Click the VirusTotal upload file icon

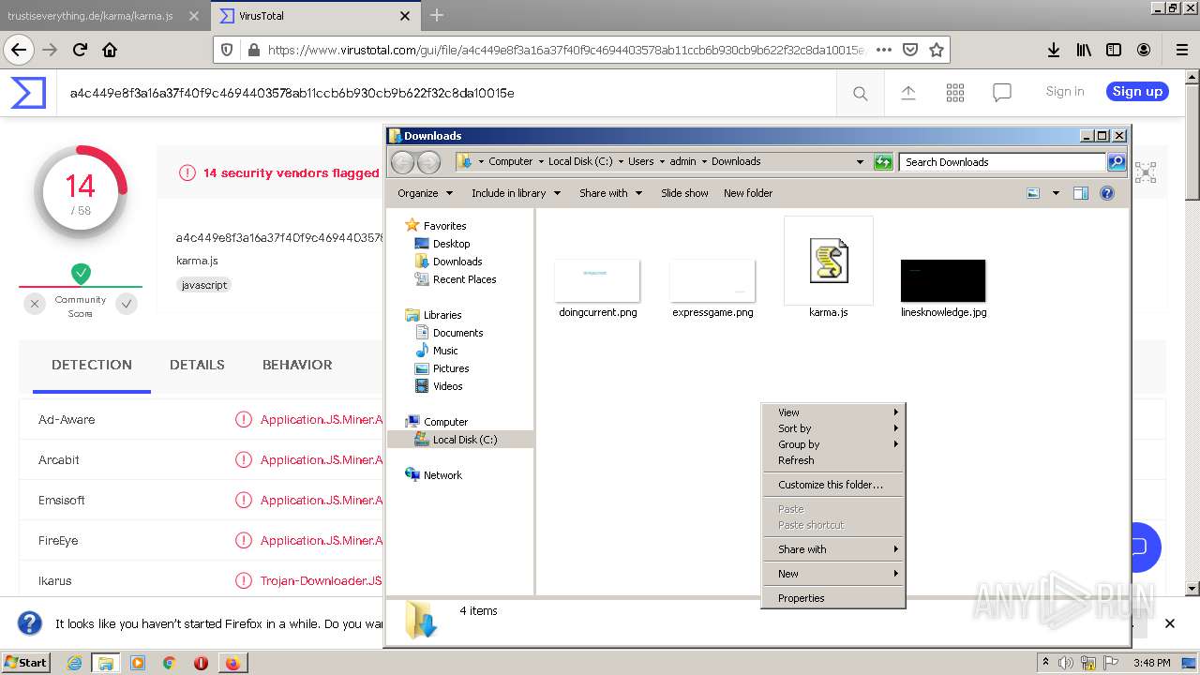907,93
